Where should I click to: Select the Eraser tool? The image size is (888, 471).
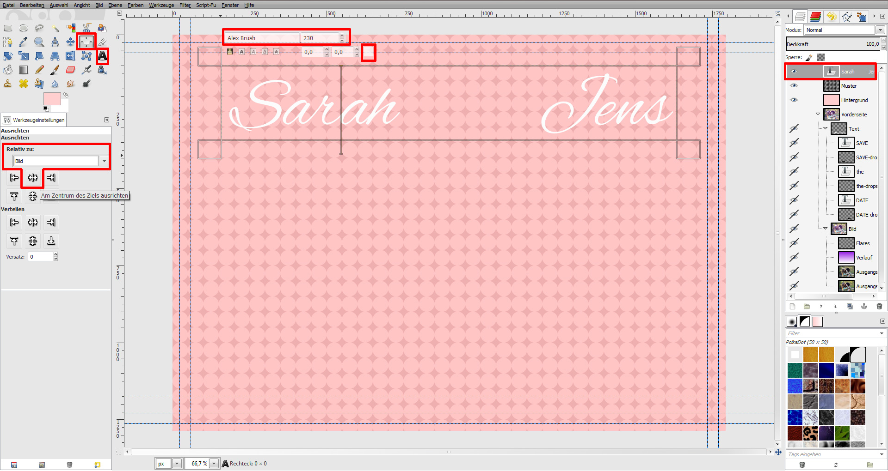pyautogui.click(x=70, y=70)
